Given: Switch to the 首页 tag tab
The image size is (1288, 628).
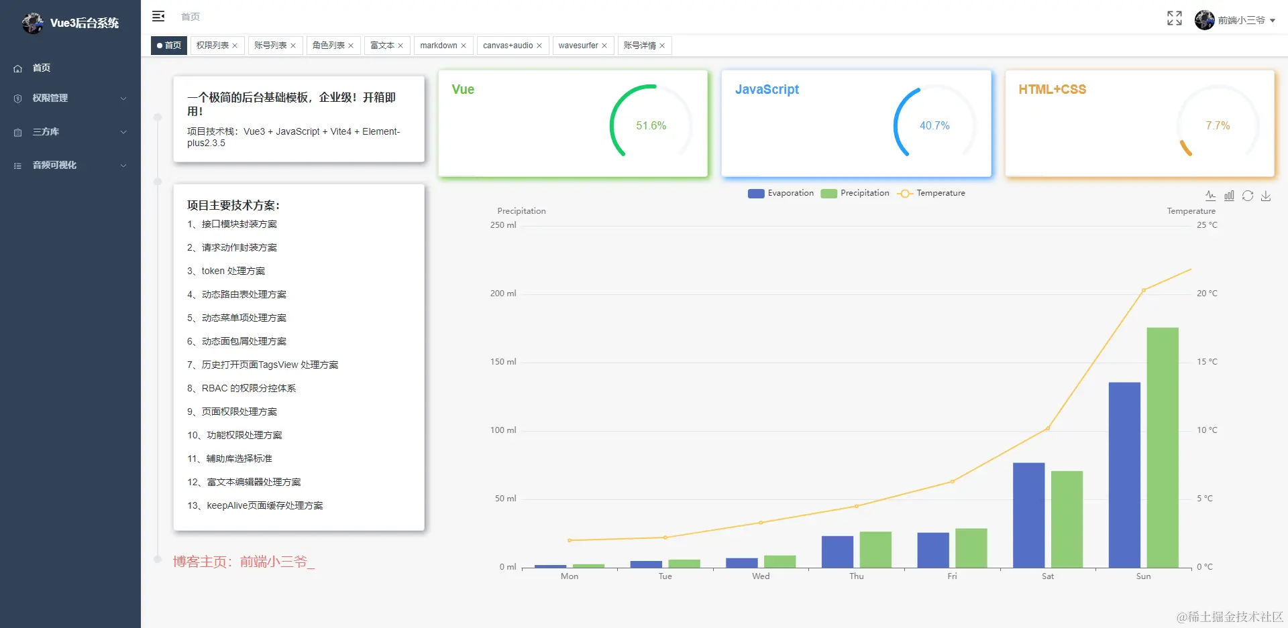Looking at the screenshot, I should coord(169,46).
